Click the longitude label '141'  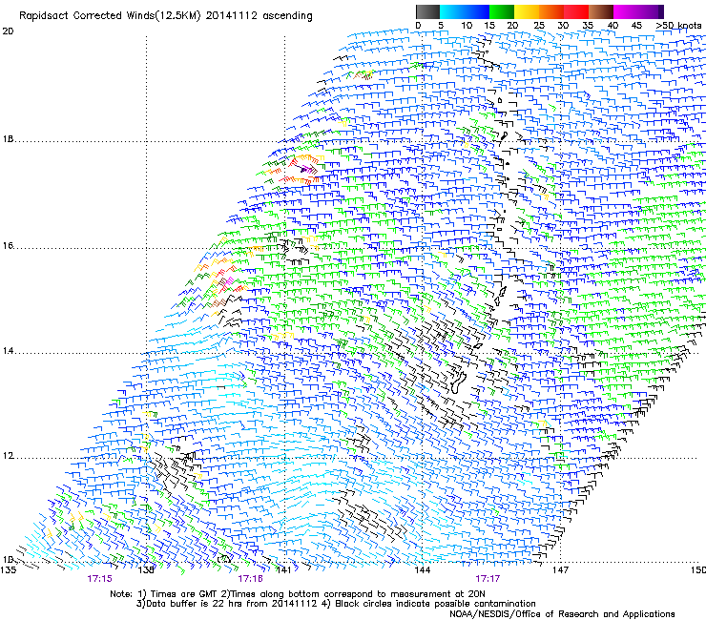tap(283, 570)
